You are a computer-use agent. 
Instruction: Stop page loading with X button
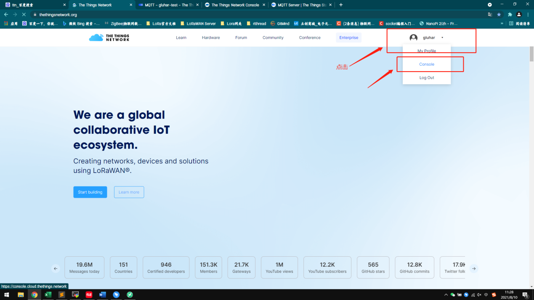[x=24, y=14]
